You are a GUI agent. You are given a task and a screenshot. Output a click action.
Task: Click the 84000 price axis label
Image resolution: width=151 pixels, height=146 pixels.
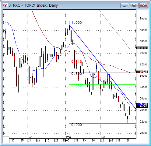pyautogui.click(x=144, y=53)
